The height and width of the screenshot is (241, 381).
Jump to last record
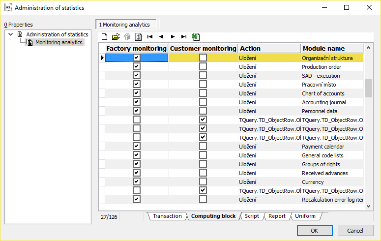pyautogui.click(x=184, y=36)
